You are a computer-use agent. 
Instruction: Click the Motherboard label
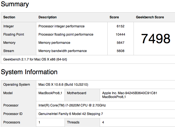click(77, 93)
